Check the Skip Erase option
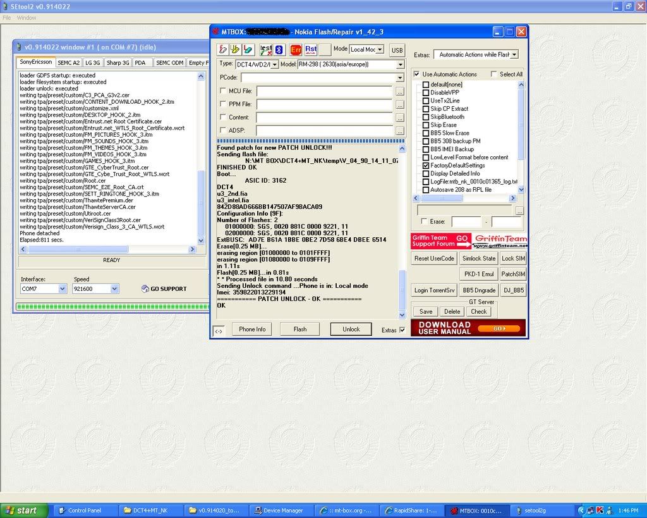This screenshot has height=518, width=647. click(x=426, y=125)
